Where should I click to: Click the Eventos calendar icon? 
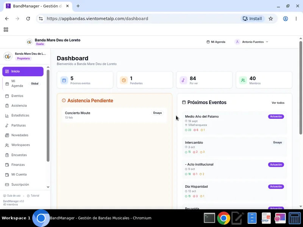click(7, 96)
